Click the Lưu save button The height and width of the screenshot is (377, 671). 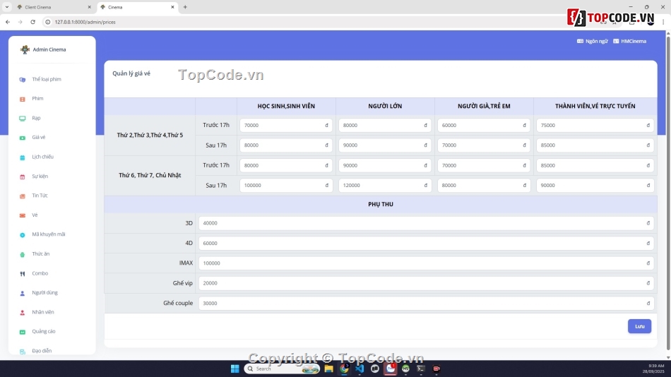[x=639, y=326]
